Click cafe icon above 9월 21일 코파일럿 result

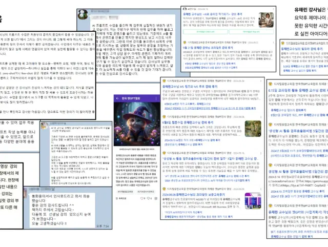tap(184, 43)
